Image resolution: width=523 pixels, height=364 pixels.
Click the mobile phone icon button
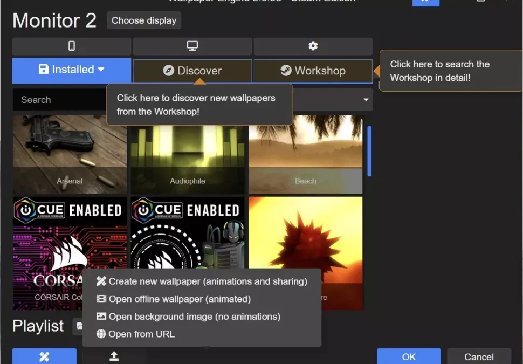pos(72,46)
